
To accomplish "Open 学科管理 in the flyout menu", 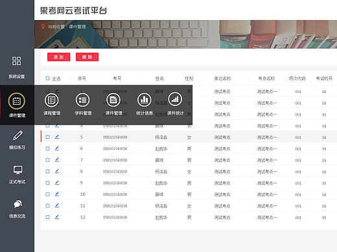I will [83, 105].
